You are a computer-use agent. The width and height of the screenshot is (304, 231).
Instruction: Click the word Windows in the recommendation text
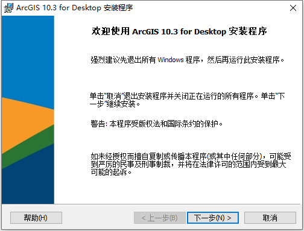[x=171, y=60]
